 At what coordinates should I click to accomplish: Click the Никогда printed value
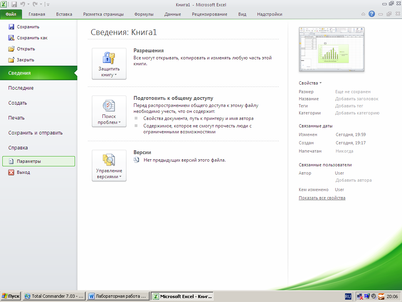click(344, 151)
